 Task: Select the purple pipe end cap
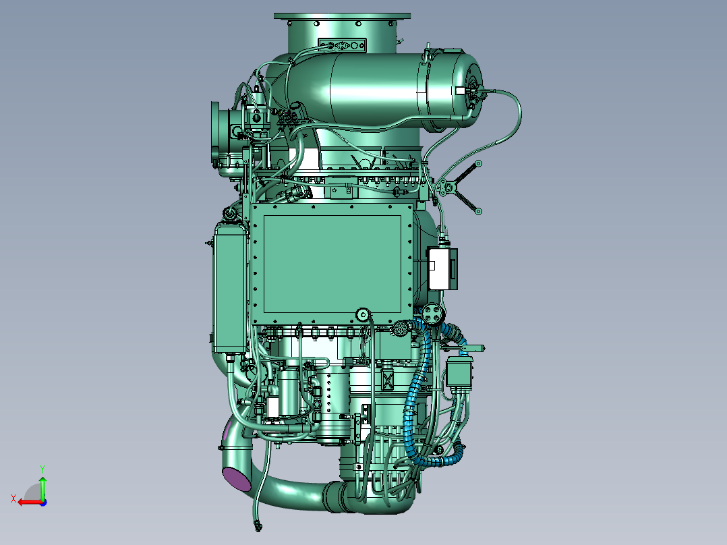[237, 479]
